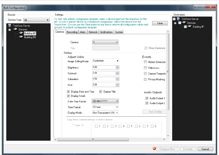Click the Building #1 device icon in Source tree
The width and height of the screenshot is (219, 155).
pos(21,33)
